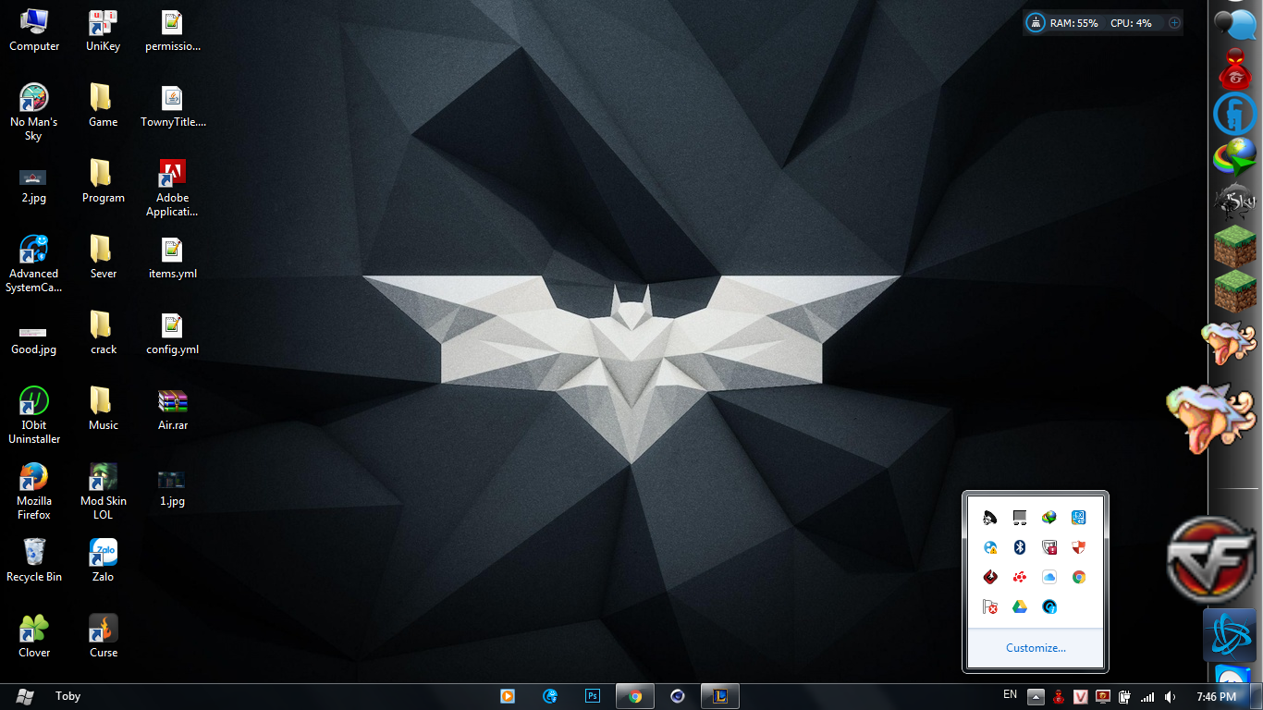
Task: Open the volume speaker tray icon
Action: pyautogui.click(x=1170, y=696)
